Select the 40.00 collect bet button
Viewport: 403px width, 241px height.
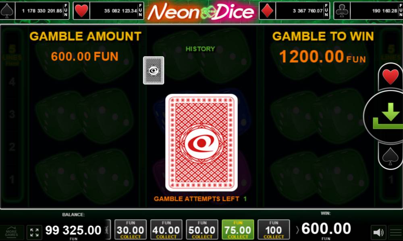click(166, 229)
